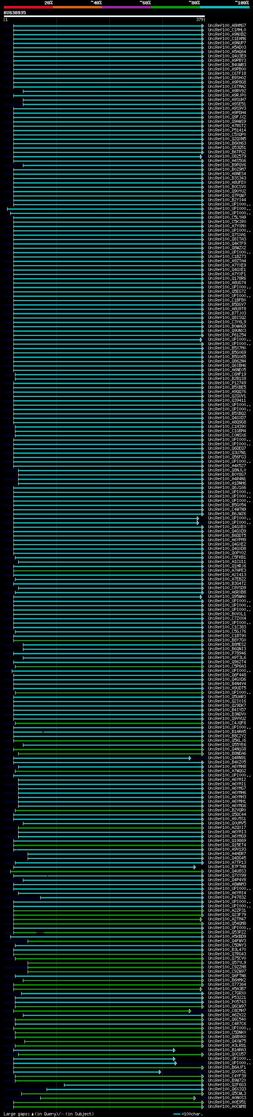The image size is (253, 1117).
Task: Select hit label UniRef100_A4S5G6
Action: tap(227, 161)
